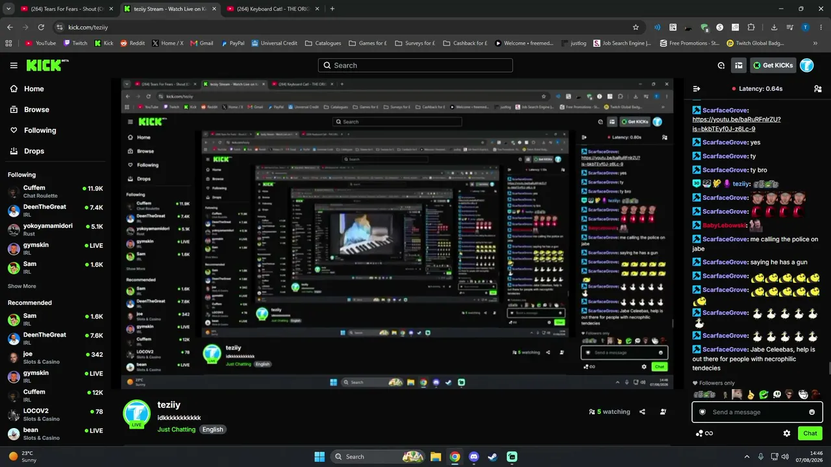Open the emote picker in message box

tap(812, 412)
